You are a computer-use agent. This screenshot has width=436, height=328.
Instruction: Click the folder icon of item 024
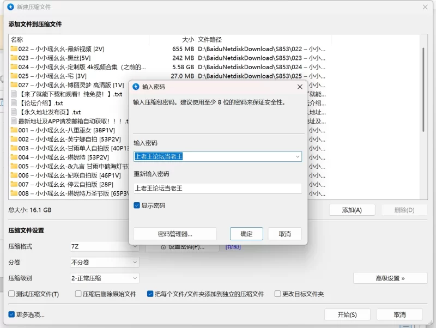click(14, 67)
